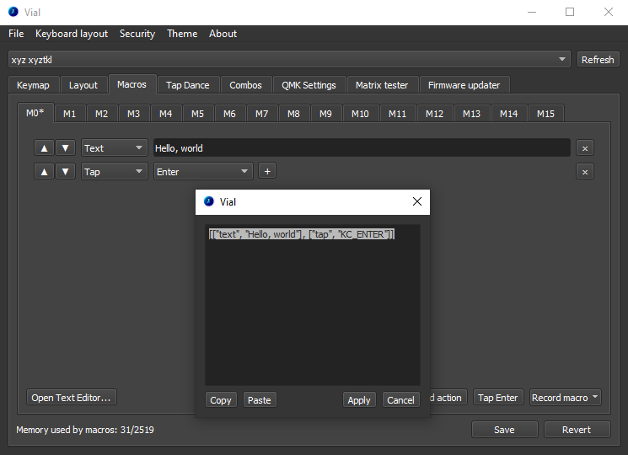Select the M9 macro tab
628x455 pixels.
(x=325, y=114)
